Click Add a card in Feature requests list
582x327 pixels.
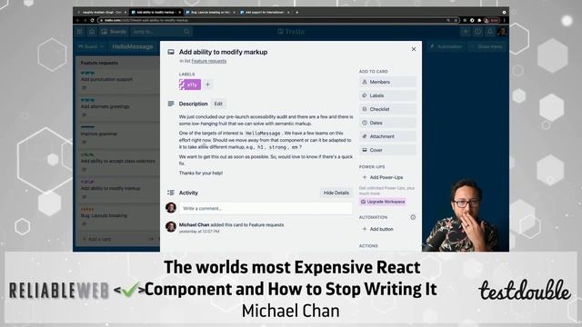click(x=97, y=239)
